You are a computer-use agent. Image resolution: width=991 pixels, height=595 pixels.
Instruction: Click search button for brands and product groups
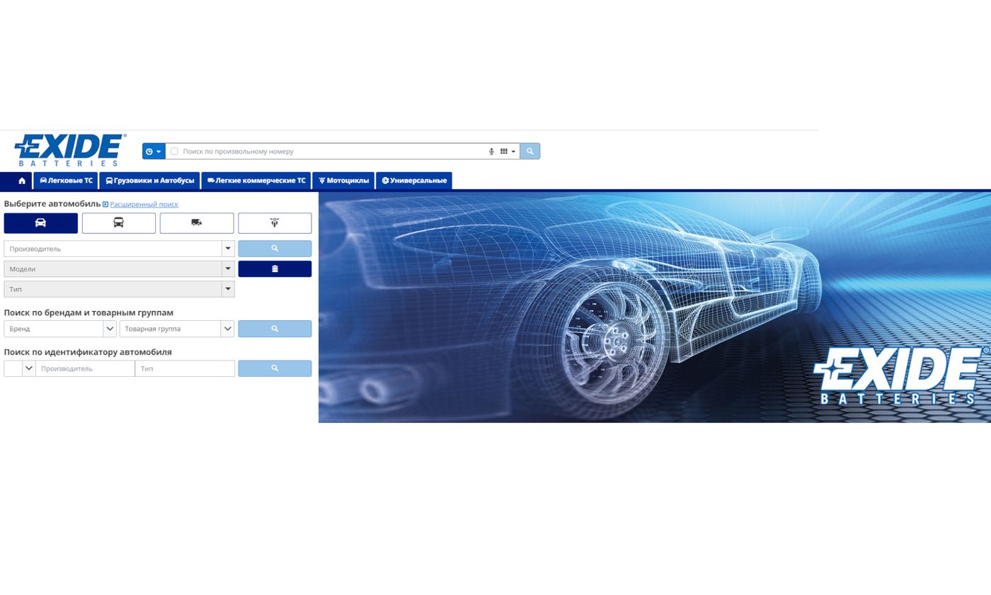(x=275, y=329)
